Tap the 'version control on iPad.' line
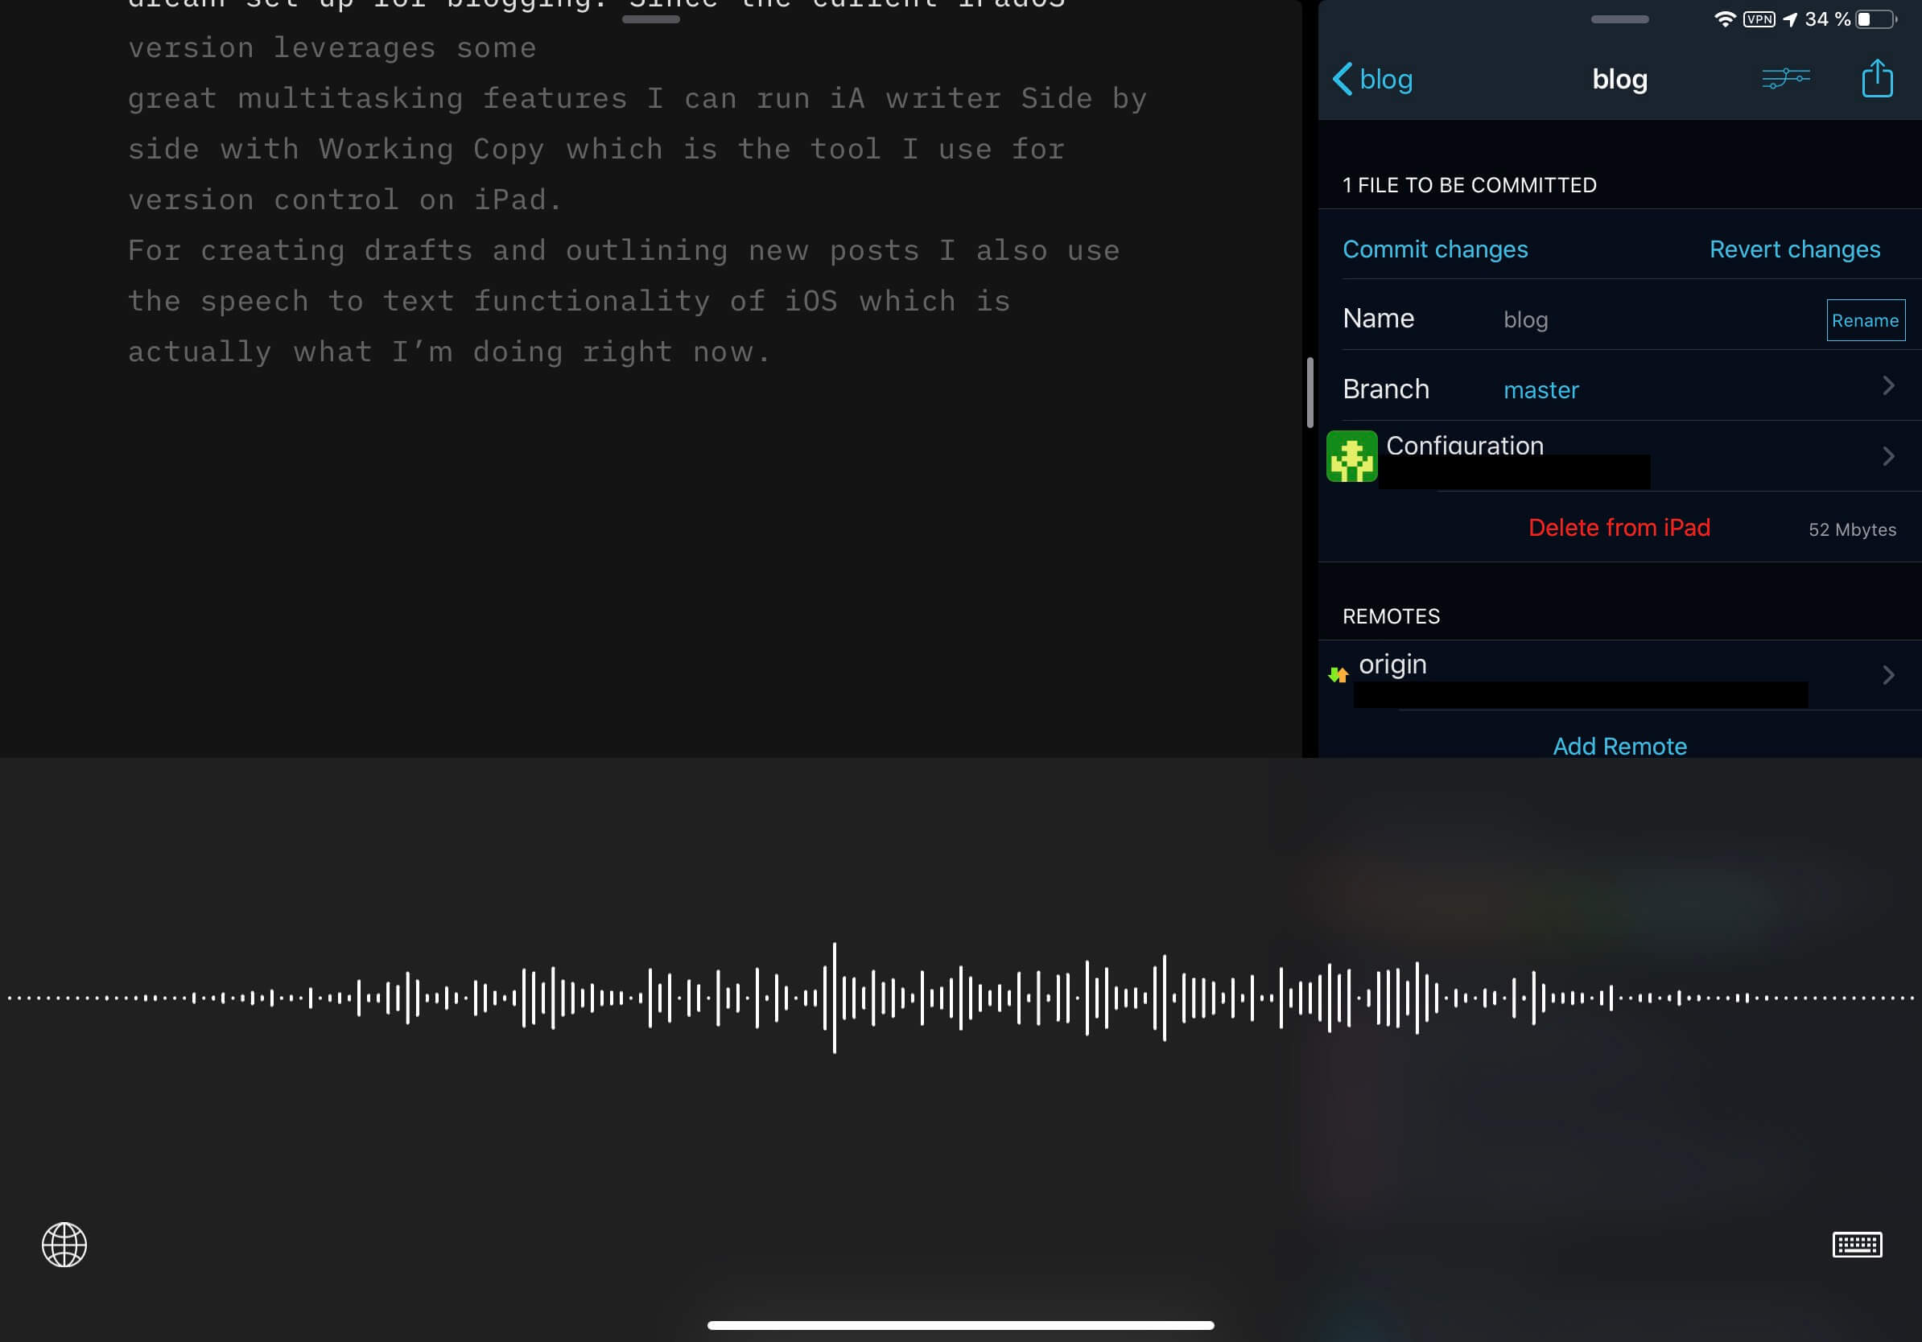Screen dimensions: 1922x1342 (x=344, y=199)
